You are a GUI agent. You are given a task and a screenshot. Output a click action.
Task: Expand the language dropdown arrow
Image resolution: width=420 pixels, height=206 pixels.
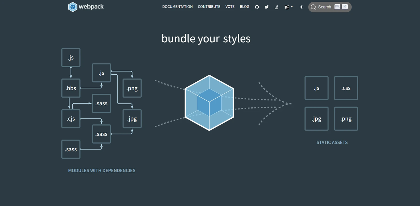click(x=292, y=7)
